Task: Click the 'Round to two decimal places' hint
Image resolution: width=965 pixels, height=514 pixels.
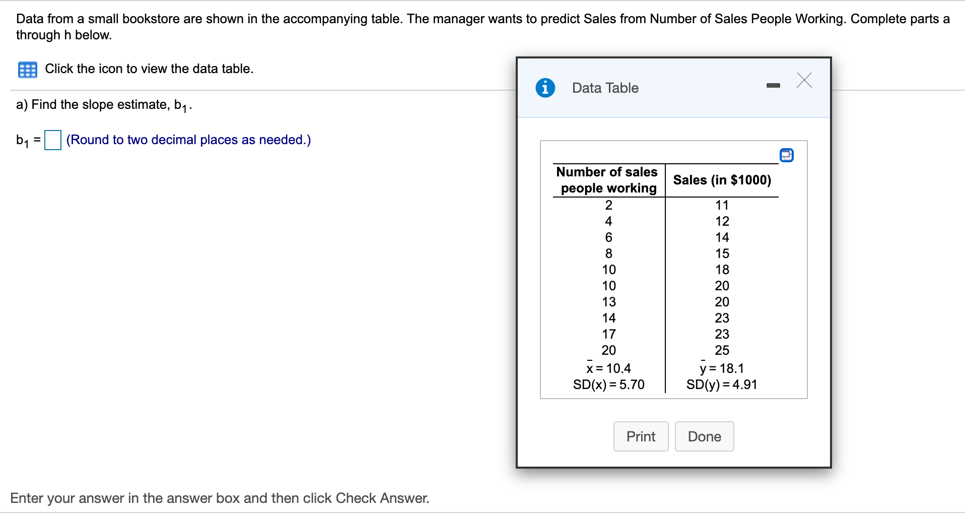Action: [188, 140]
